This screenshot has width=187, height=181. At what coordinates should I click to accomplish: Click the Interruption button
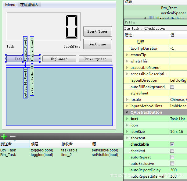pos(95,59)
